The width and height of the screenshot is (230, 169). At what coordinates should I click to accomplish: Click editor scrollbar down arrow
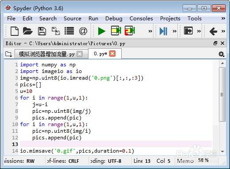222,151
